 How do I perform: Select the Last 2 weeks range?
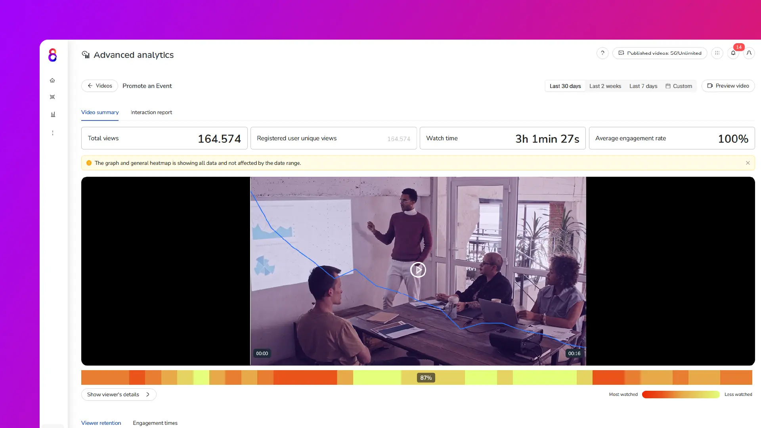605,86
